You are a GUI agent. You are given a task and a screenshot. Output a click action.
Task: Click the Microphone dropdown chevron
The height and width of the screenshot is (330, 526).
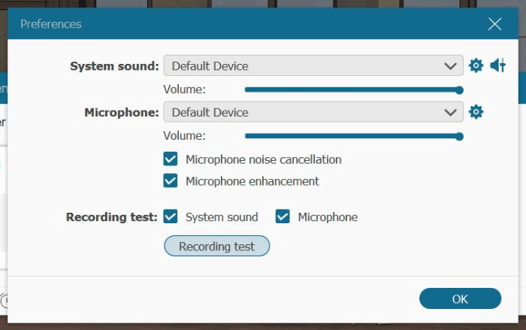tap(451, 112)
